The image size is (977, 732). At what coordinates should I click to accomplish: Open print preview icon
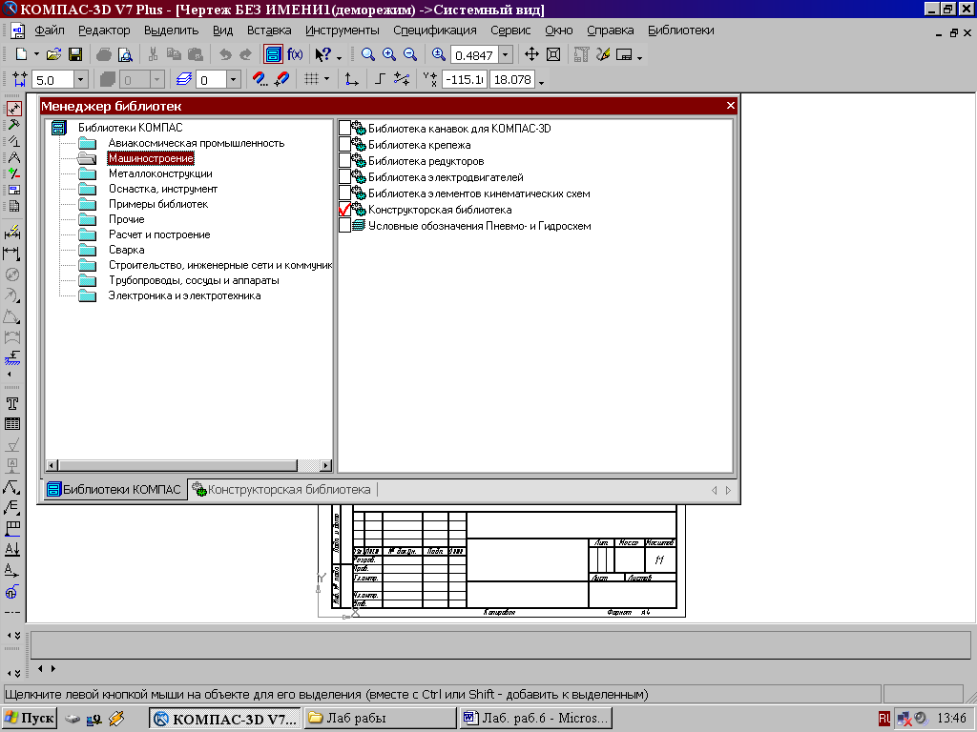[125, 54]
